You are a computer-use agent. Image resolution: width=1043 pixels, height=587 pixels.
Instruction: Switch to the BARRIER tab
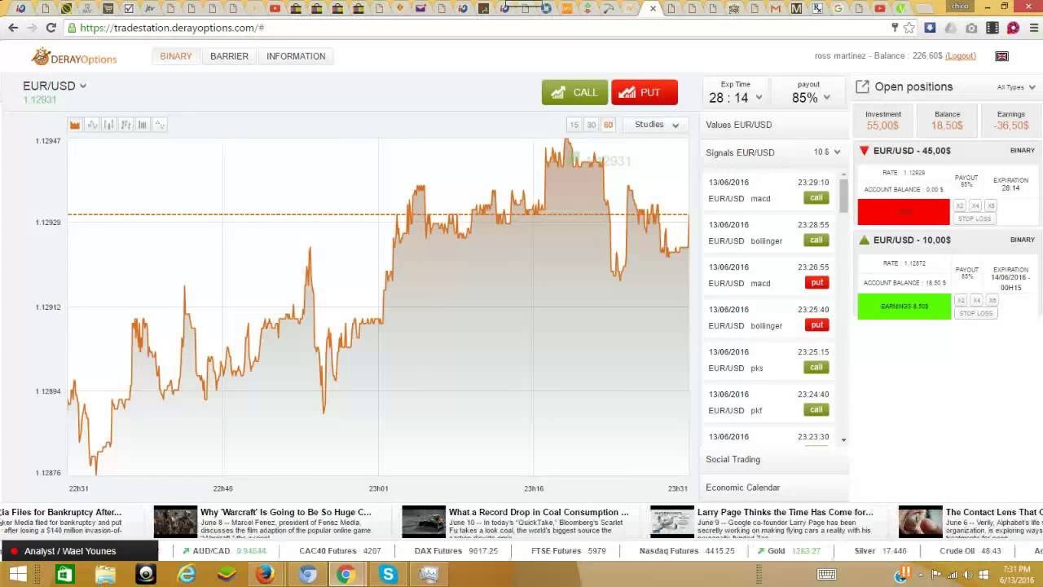pos(229,56)
